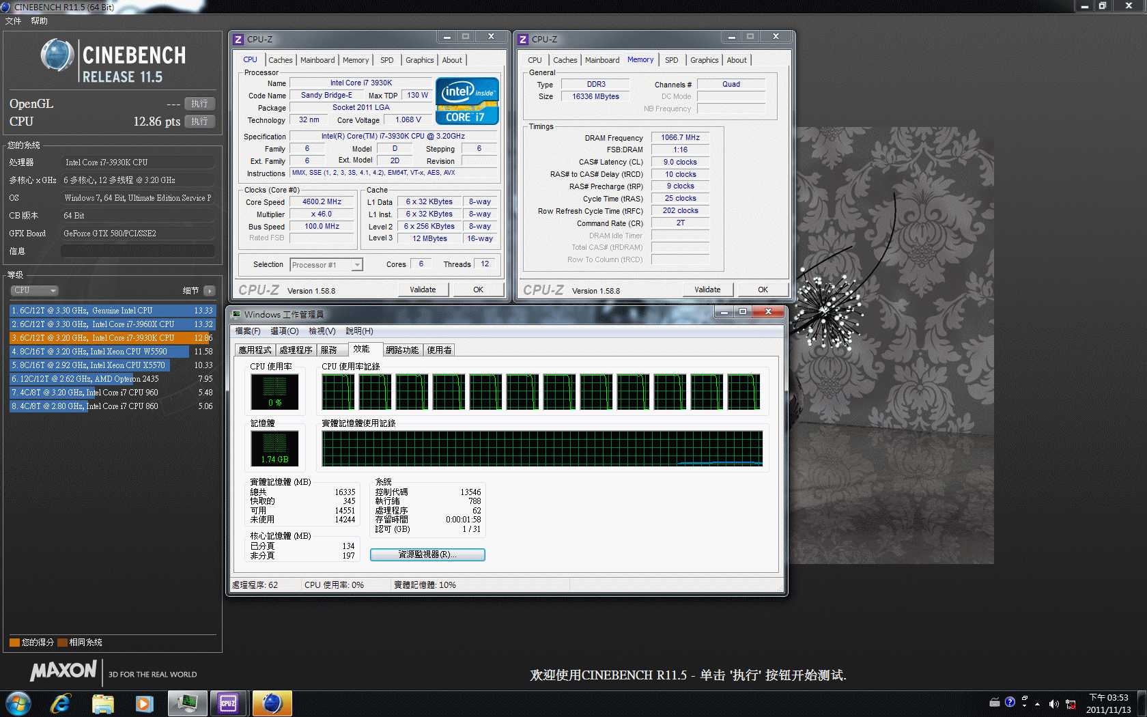This screenshot has height=717, width=1147.
Task: Switch to Task Manager taskbar icon
Action: [x=186, y=703]
